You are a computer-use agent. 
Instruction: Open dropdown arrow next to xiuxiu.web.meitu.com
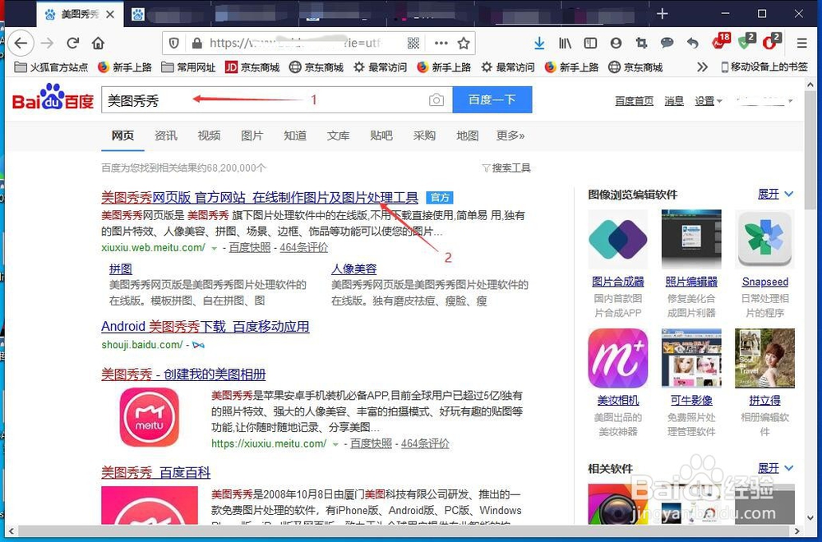point(214,248)
